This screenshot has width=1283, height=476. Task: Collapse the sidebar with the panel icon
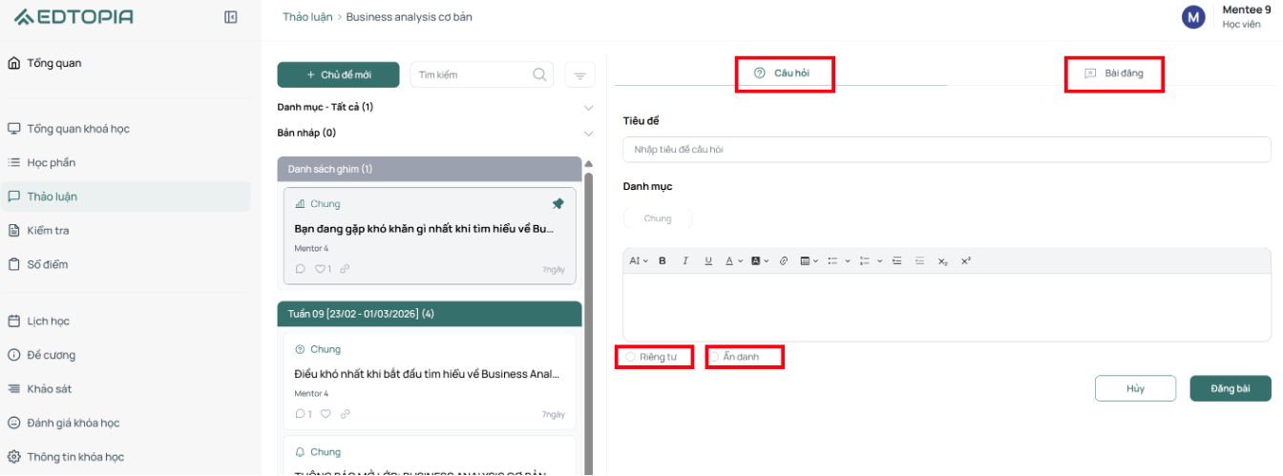[230, 16]
